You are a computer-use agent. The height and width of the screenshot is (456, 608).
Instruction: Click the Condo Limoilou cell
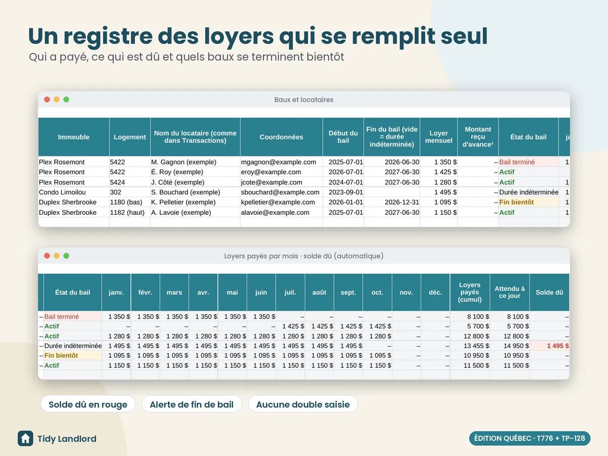coord(73,192)
